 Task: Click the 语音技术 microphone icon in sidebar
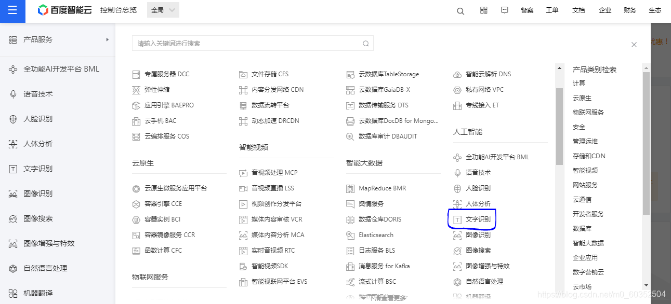coord(14,94)
